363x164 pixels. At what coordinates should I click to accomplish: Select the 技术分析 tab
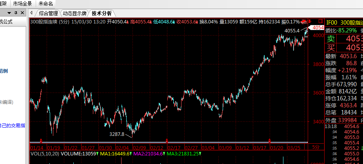pos(102,13)
